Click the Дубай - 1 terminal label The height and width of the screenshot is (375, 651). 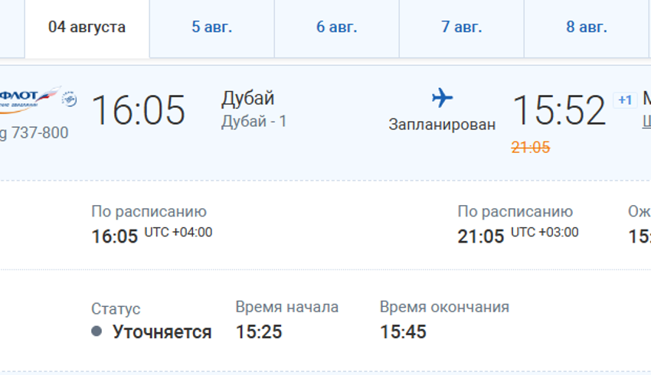[x=254, y=121]
